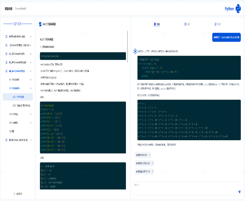Click the book icon of the last chapter

(x=7, y=140)
